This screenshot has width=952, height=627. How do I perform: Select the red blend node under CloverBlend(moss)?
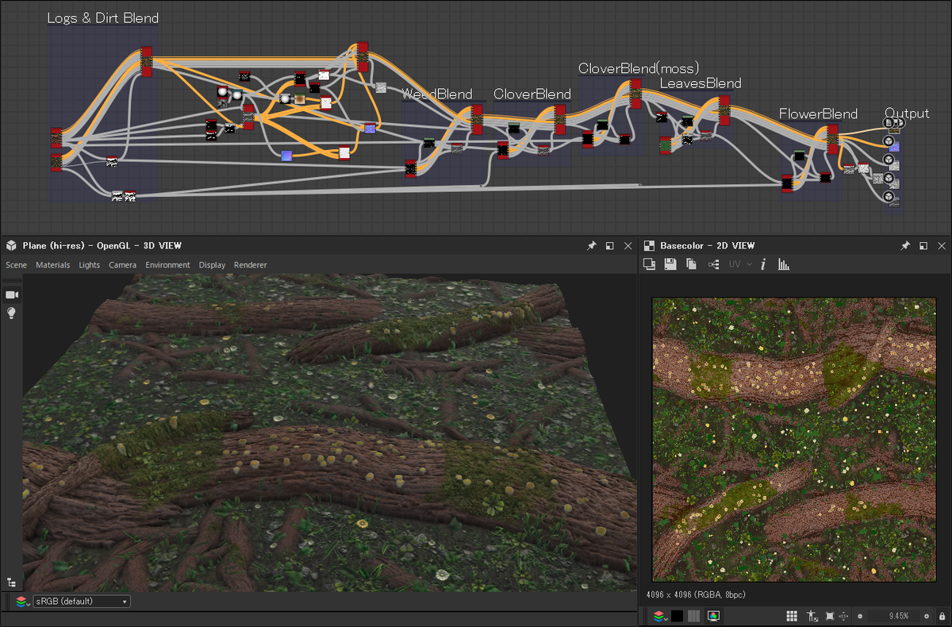pyautogui.click(x=635, y=94)
